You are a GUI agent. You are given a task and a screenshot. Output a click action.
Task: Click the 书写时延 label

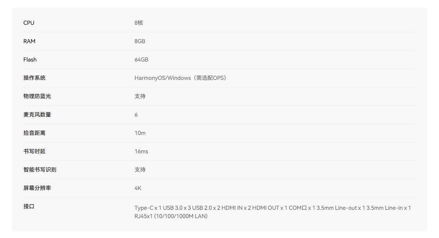(34, 151)
